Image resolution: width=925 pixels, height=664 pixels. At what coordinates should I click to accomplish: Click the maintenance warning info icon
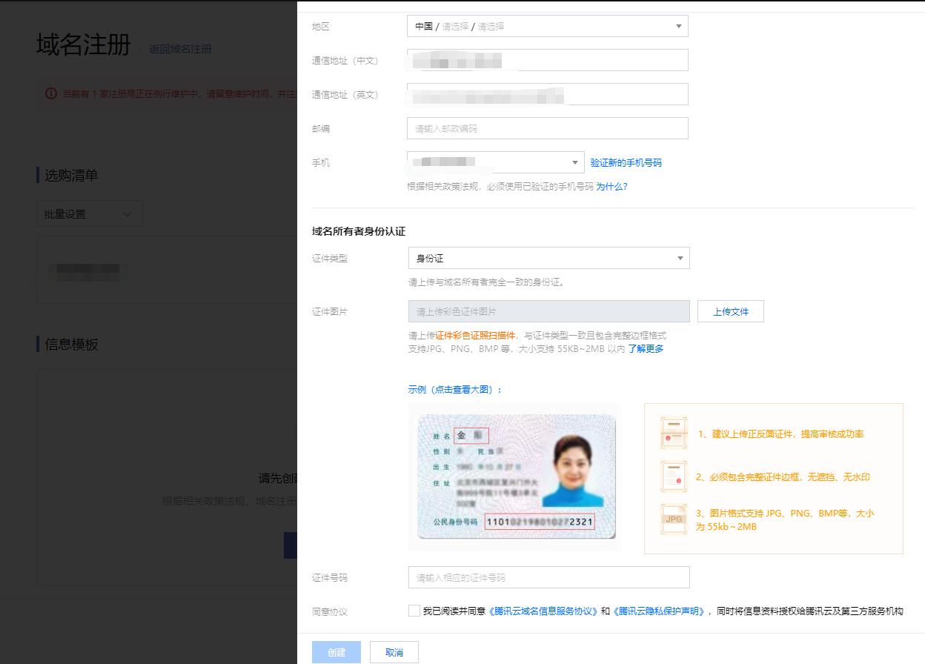[50, 92]
